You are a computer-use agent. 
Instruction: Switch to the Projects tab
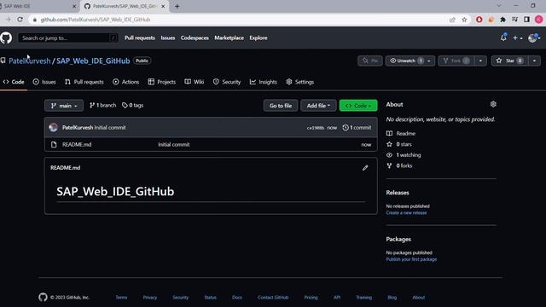(161, 82)
